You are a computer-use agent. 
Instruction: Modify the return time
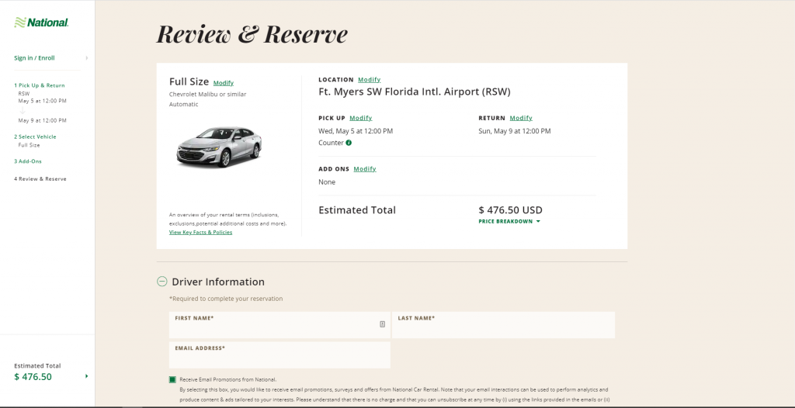pos(521,118)
